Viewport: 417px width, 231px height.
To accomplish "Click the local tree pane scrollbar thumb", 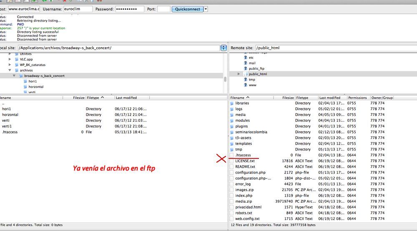I will click(x=225, y=79).
